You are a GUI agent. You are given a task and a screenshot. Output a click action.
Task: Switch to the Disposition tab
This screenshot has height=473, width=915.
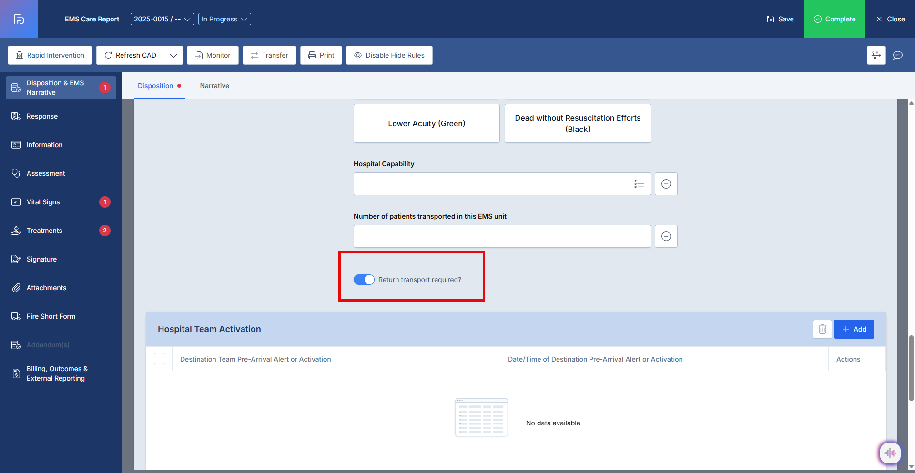coord(159,86)
